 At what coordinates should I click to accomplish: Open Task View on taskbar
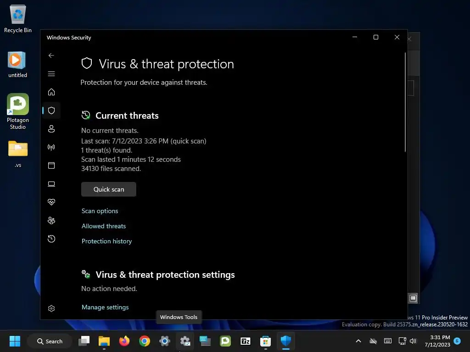coord(84,341)
